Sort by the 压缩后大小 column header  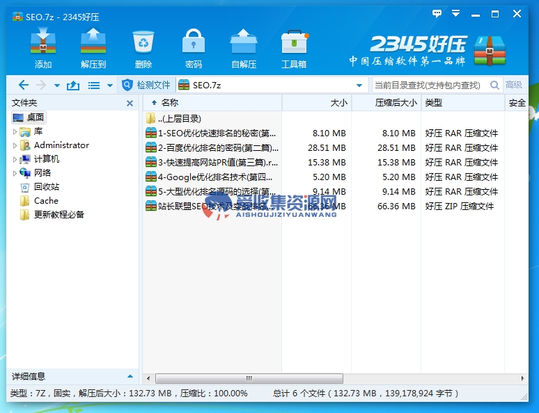386,103
